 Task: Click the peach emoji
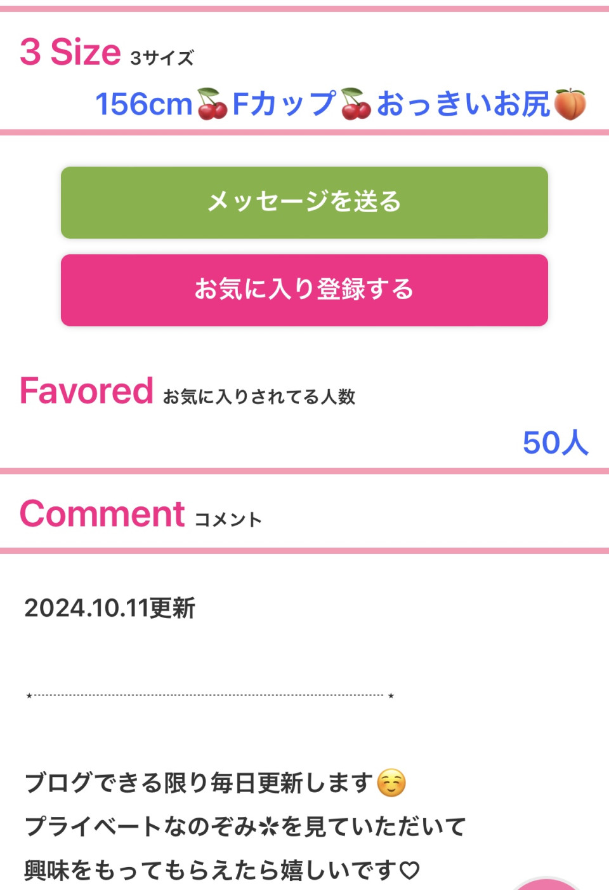coord(570,104)
